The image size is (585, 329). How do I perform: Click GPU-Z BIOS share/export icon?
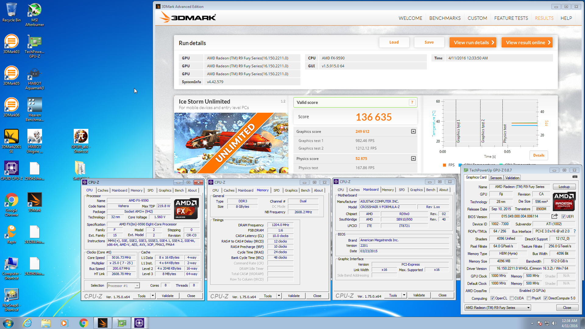(555, 216)
